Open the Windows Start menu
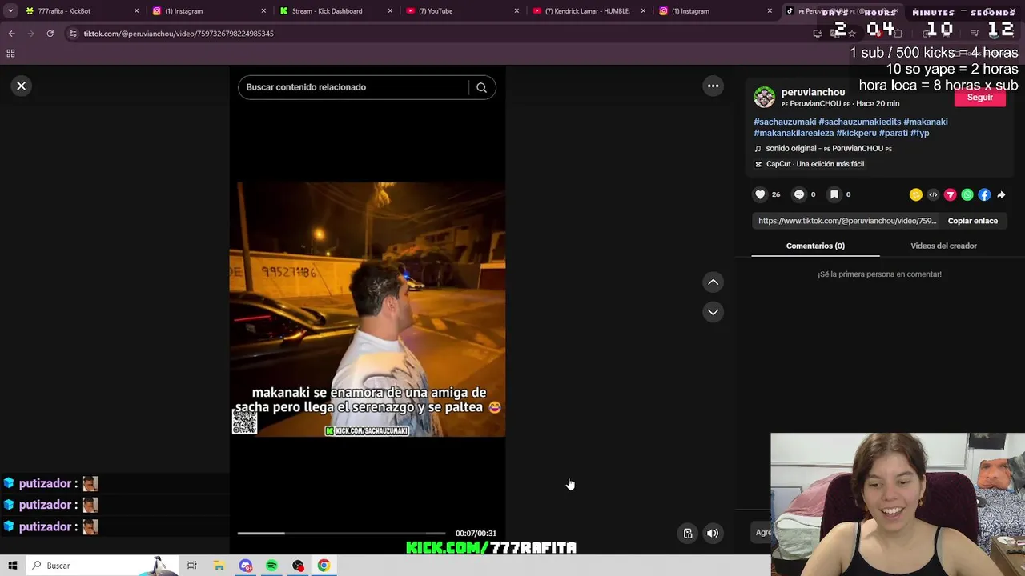Image resolution: width=1025 pixels, height=576 pixels. click(x=13, y=566)
